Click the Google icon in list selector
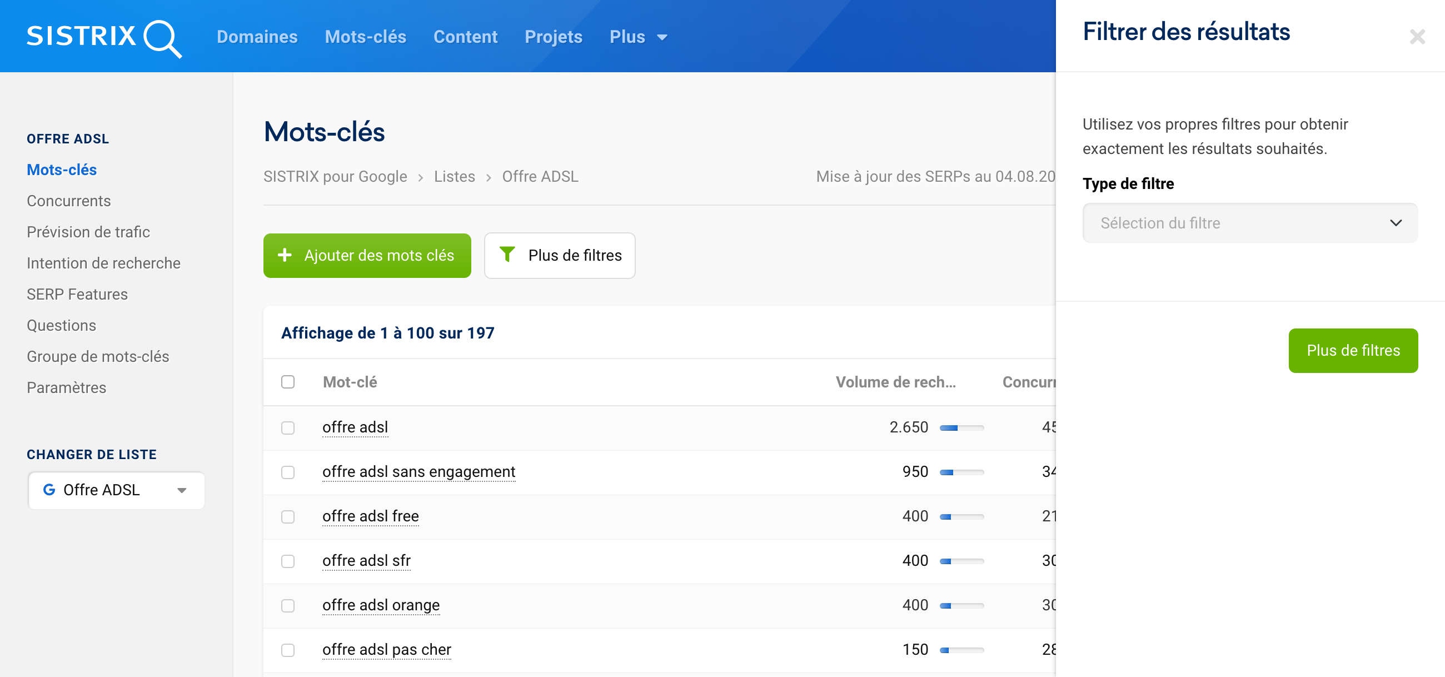 (49, 490)
